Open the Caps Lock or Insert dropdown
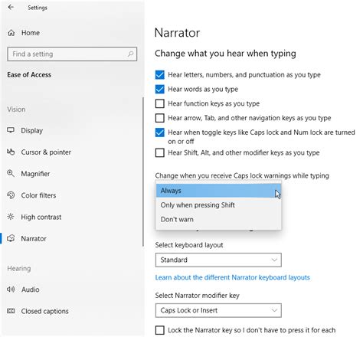Viewport: 363px width, 337px height. pyautogui.click(x=218, y=310)
